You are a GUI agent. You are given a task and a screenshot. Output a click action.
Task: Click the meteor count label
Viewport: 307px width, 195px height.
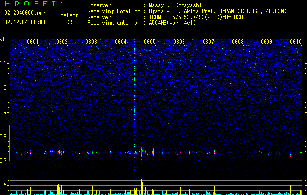click(x=69, y=15)
